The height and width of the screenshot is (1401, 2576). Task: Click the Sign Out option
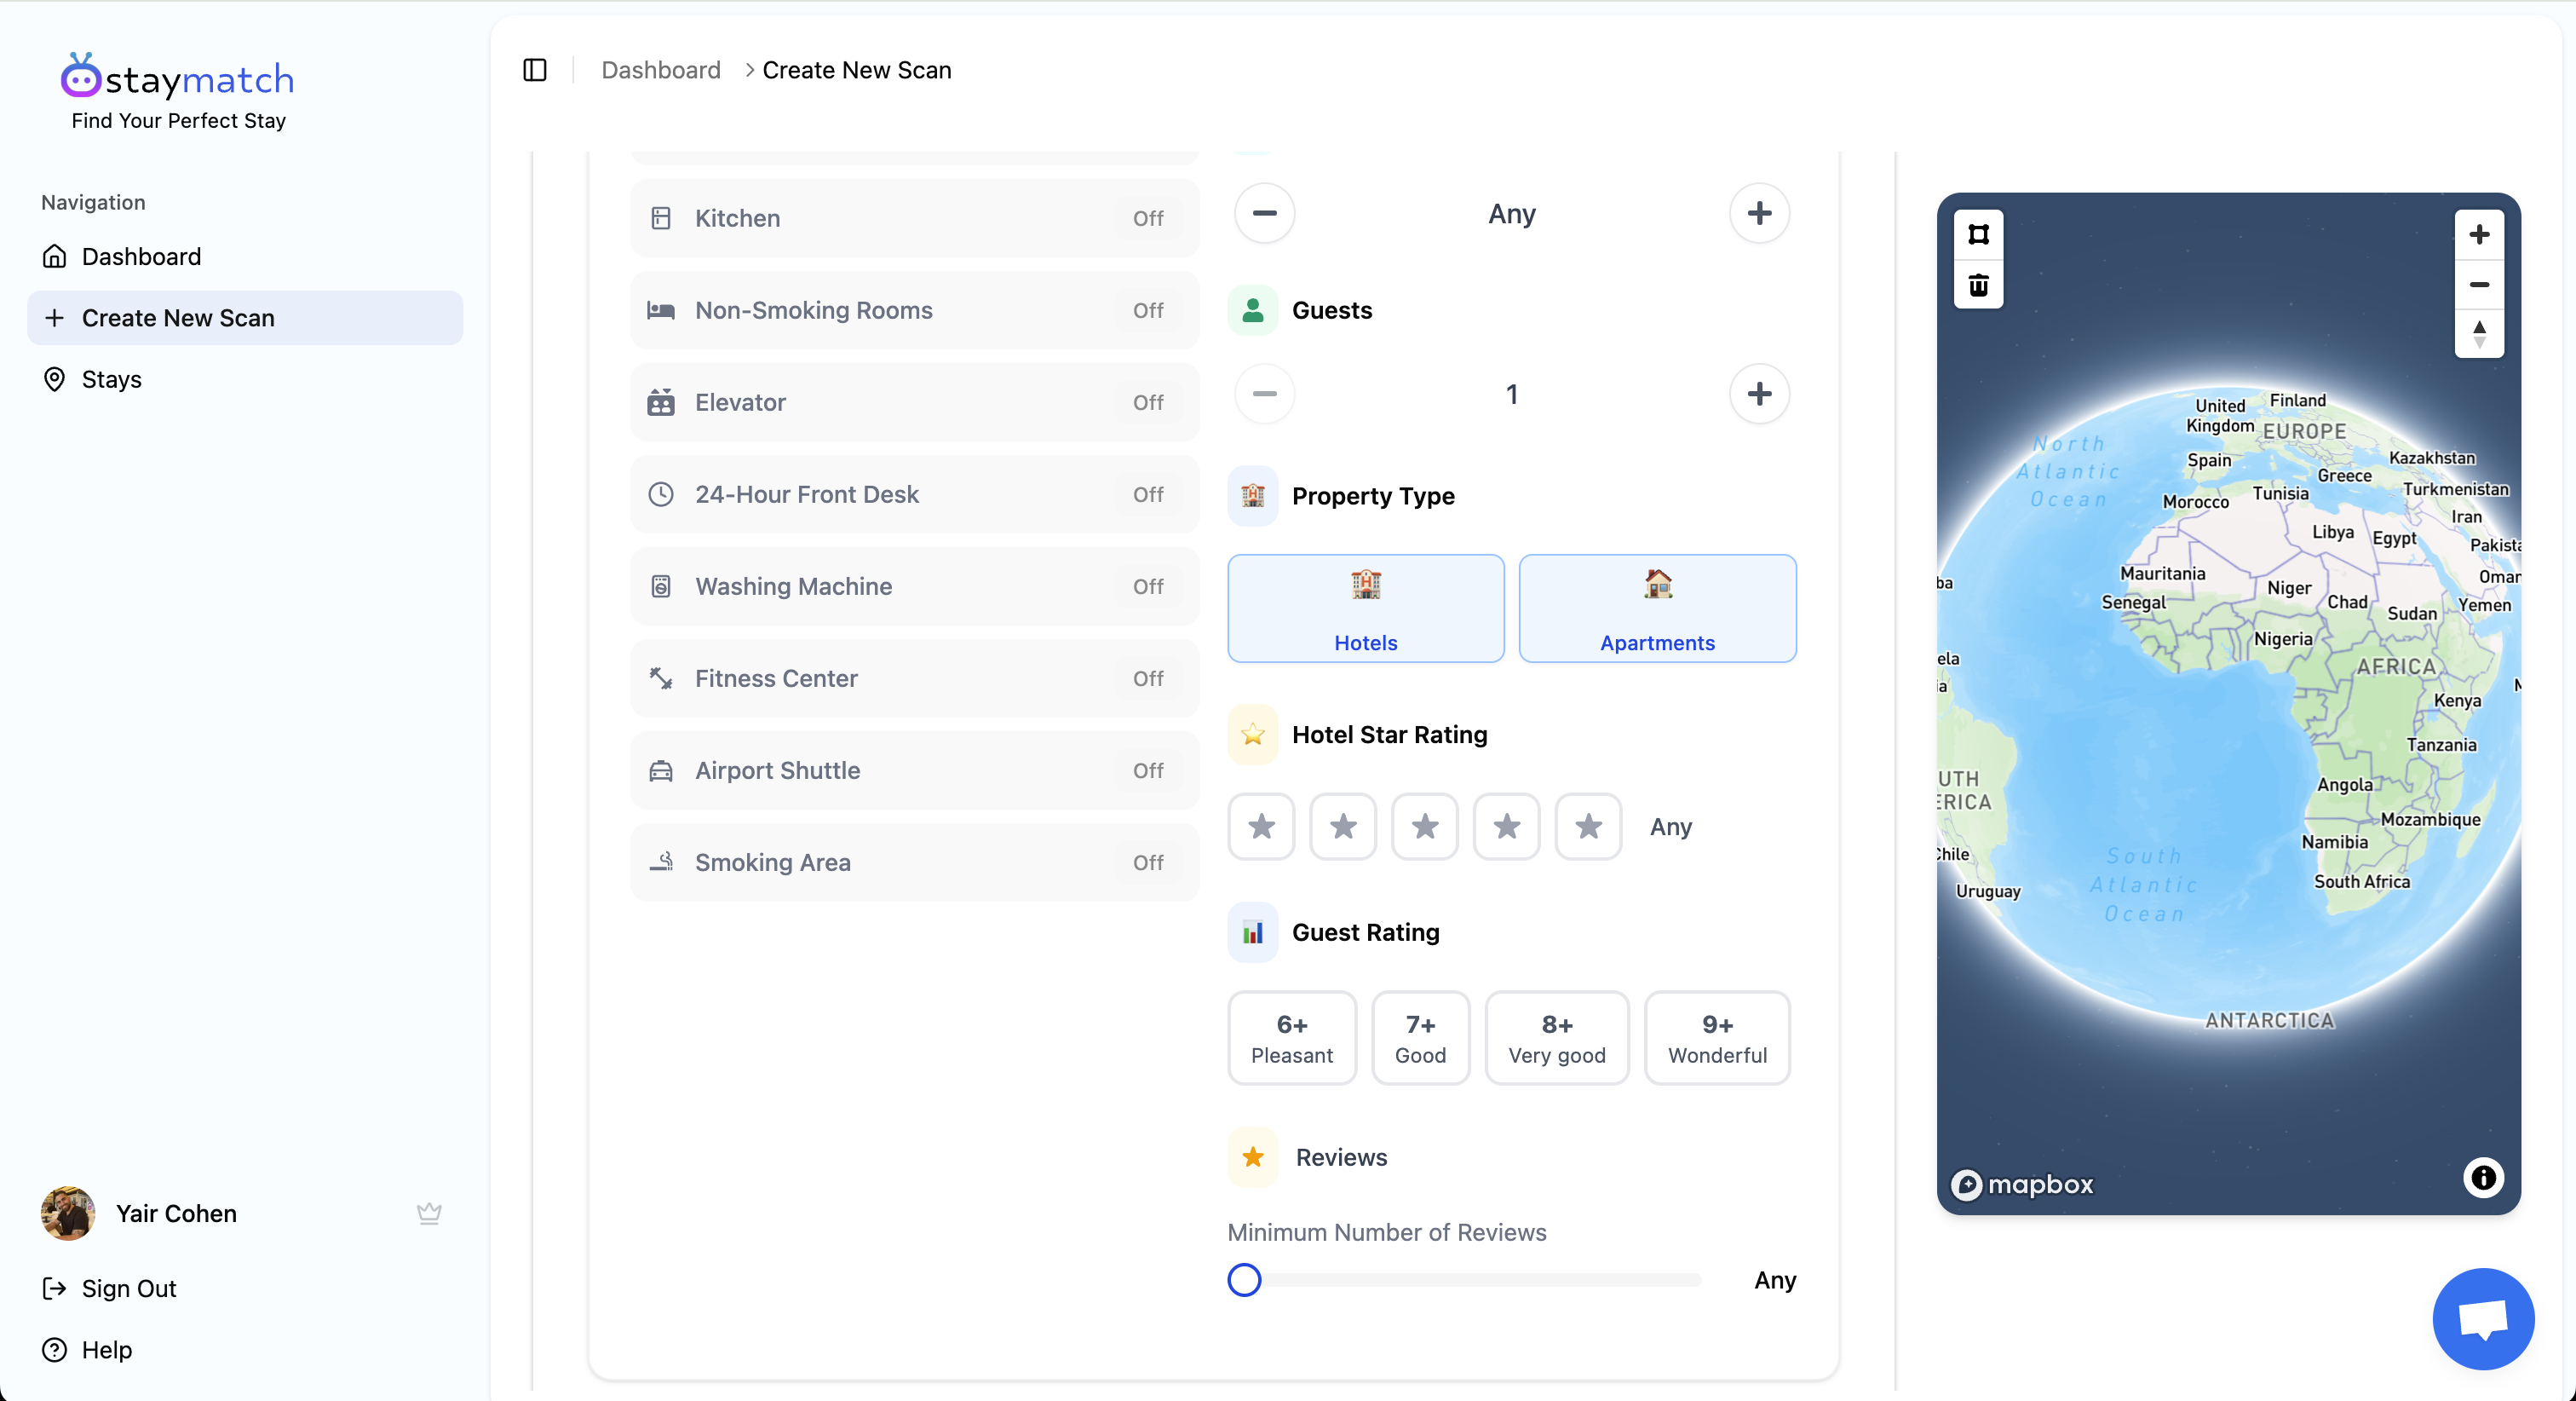[109, 1288]
